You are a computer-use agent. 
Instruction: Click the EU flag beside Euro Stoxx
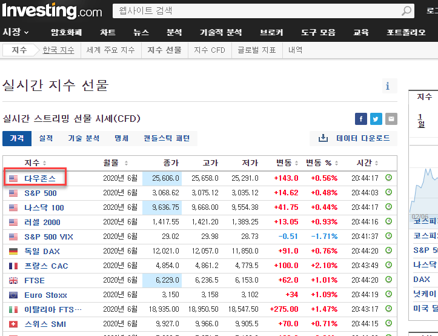tap(13, 295)
